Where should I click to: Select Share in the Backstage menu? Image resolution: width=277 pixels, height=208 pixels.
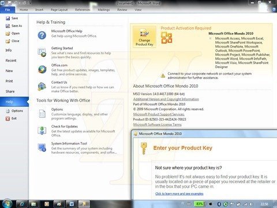(x=10, y=91)
